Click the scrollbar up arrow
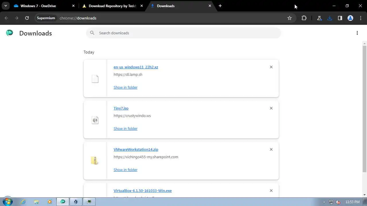The width and height of the screenshot is (367, 206). click(365, 43)
